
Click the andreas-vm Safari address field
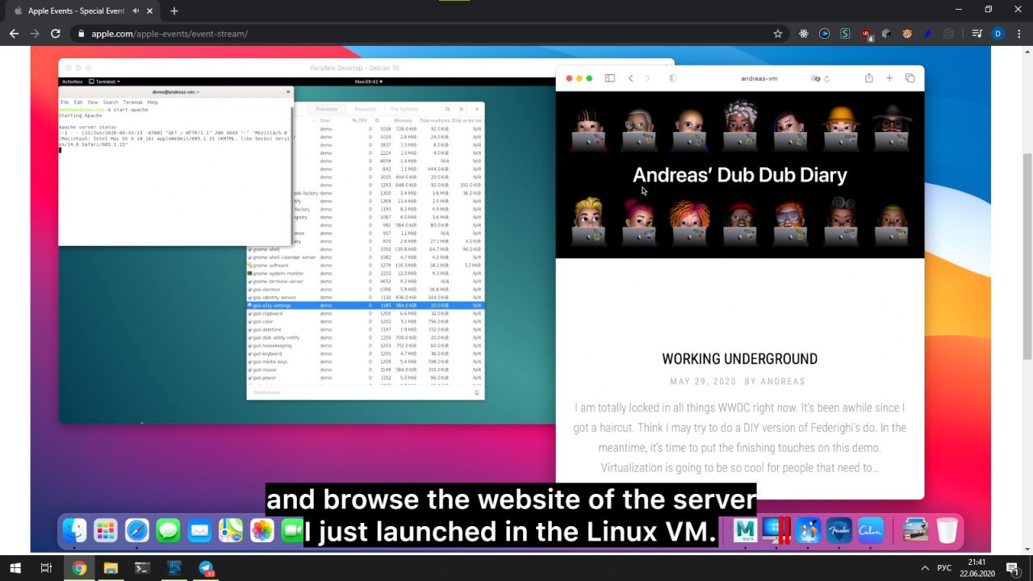pos(759,78)
